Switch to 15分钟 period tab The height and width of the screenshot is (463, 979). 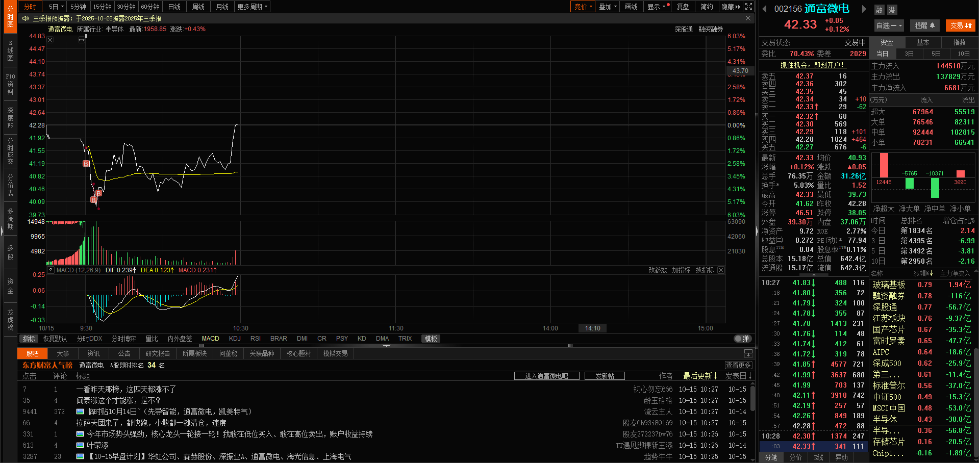(x=102, y=7)
